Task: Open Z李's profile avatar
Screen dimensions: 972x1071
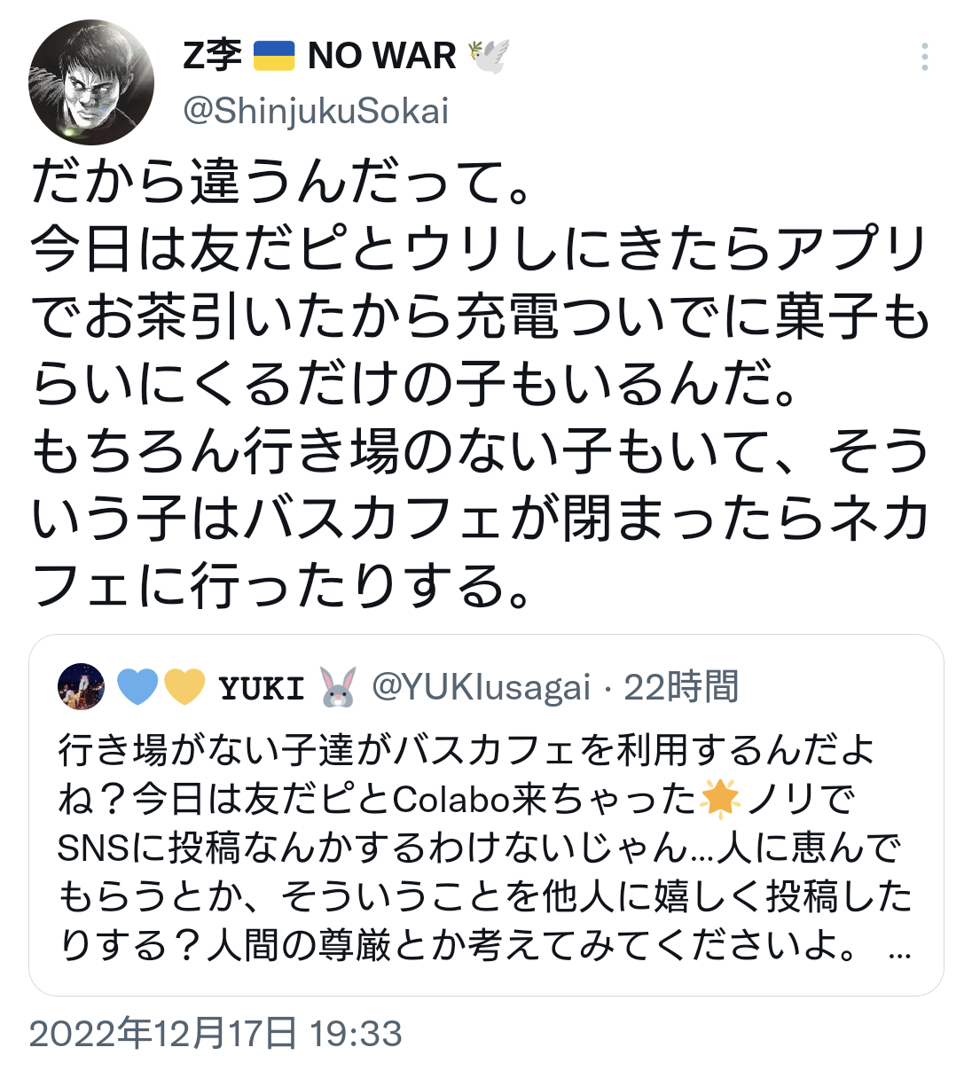Action: (x=91, y=82)
